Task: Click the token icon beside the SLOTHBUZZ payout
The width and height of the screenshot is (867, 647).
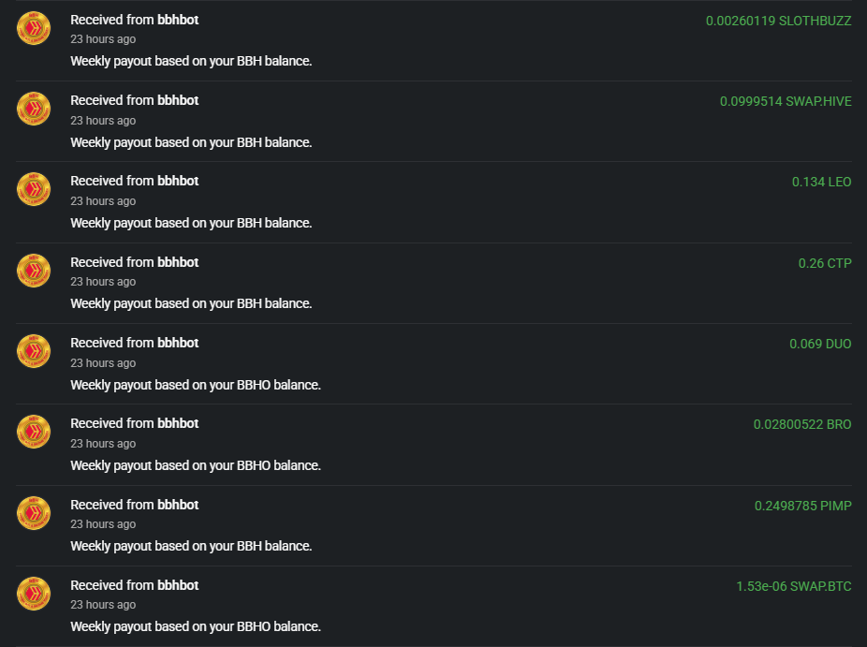Action: tap(34, 28)
